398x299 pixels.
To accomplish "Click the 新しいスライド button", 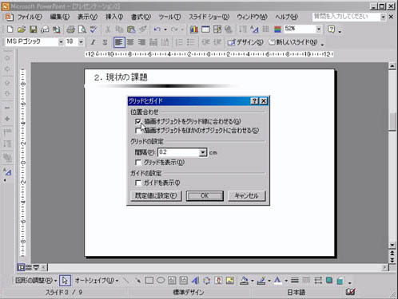I will tap(293, 42).
